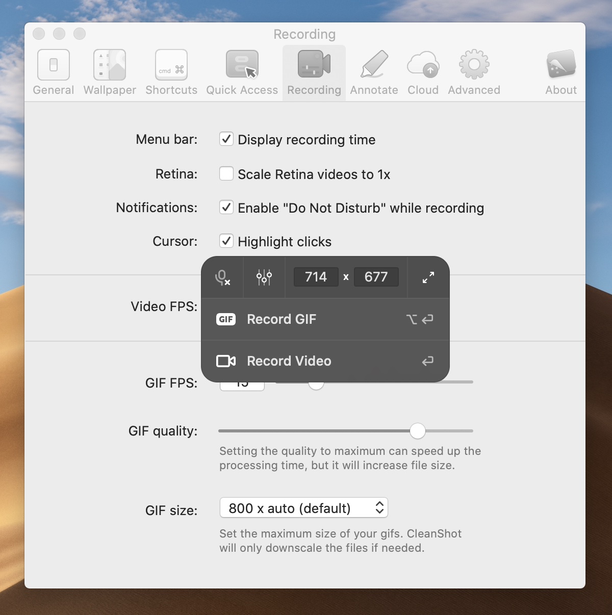Viewport: 612px width, 615px height.
Task: Click the fullscreen expand arrows icon
Action: point(428,277)
